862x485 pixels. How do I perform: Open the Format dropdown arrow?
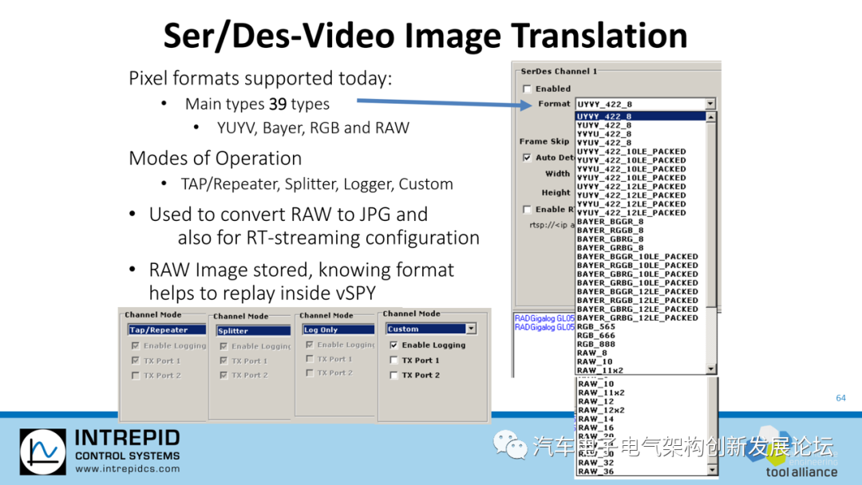point(710,104)
